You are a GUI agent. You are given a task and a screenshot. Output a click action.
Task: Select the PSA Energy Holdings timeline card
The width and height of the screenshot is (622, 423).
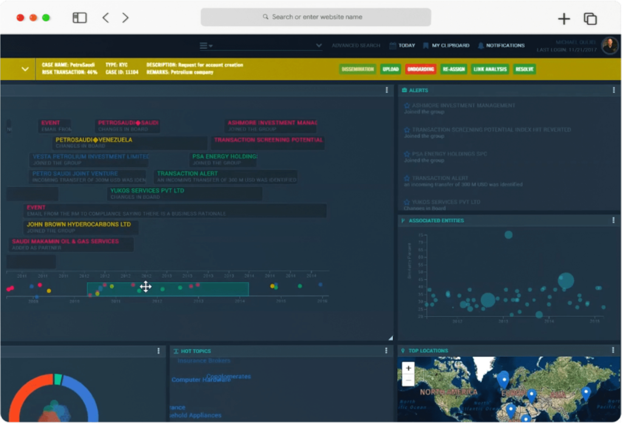pyautogui.click(x=224, y=160)
